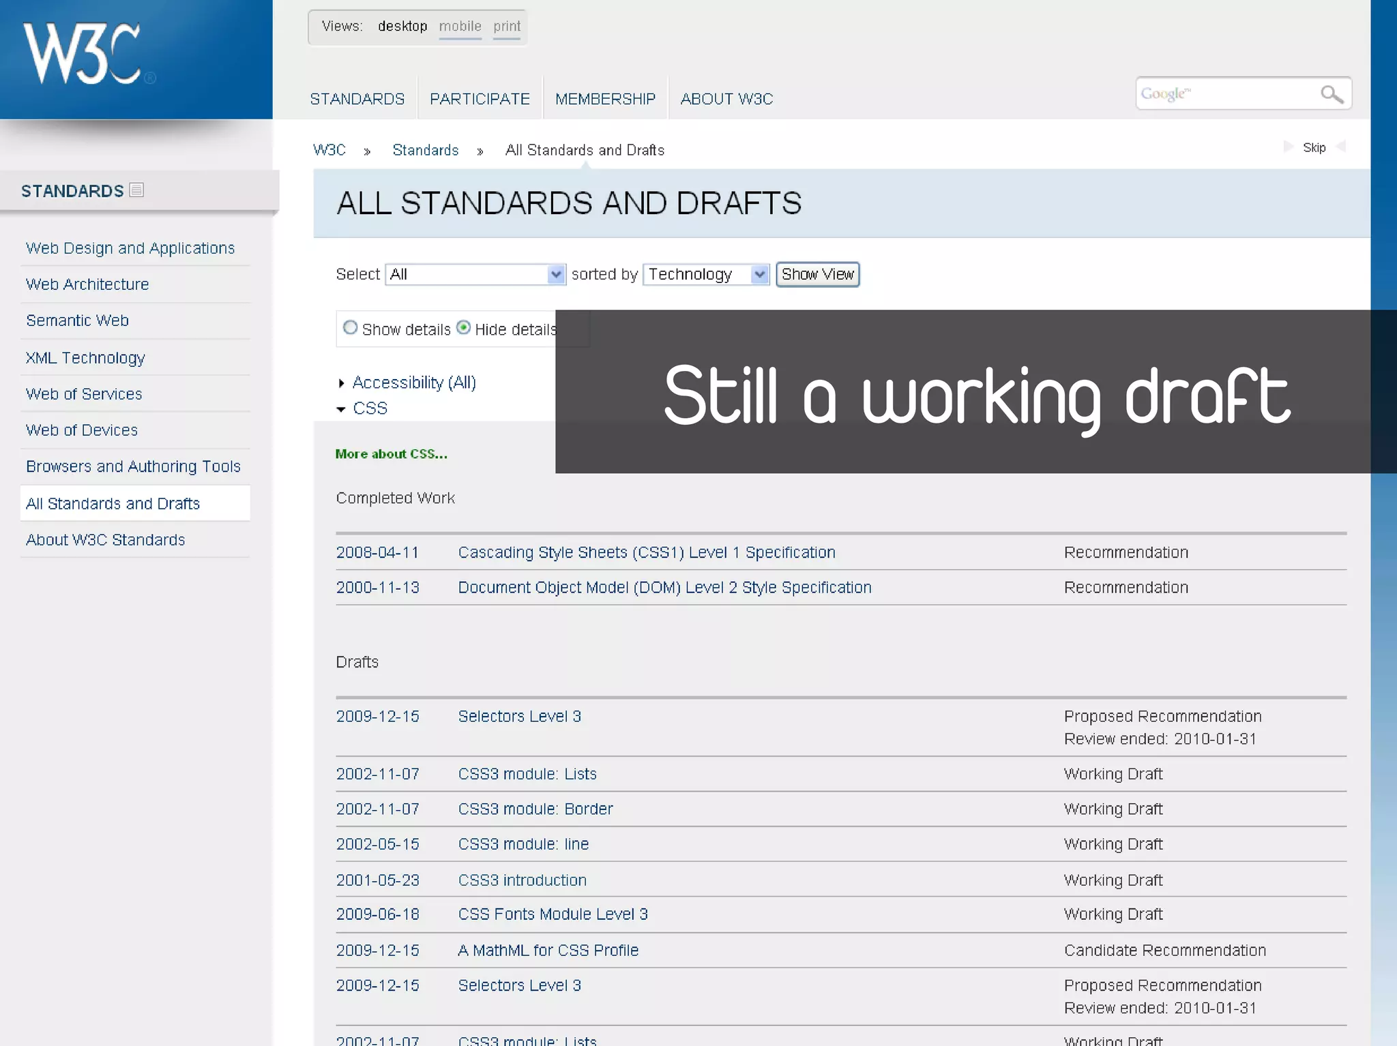The width and height of the screenshot is (1397, 1046).
Task: Click the left-pointing arrow after Skip
Action: pyautogui.click(x=1340, y=147)
